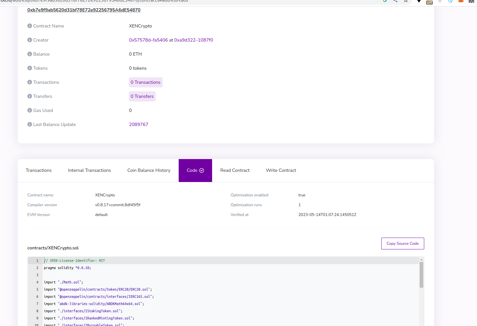Open block 2089767 link

[139, 124]
